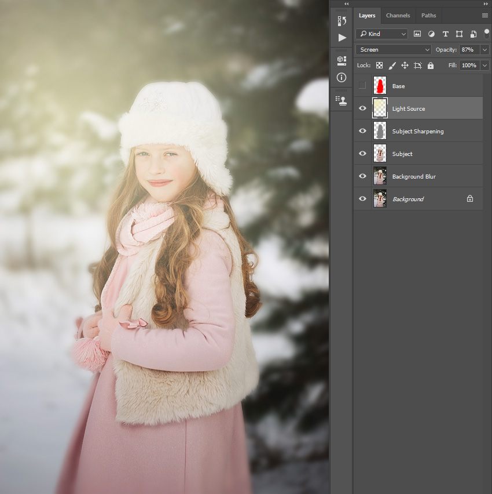Open the Kind filter type dropdown
Screen dimensions: 492x494
[382, 34]
